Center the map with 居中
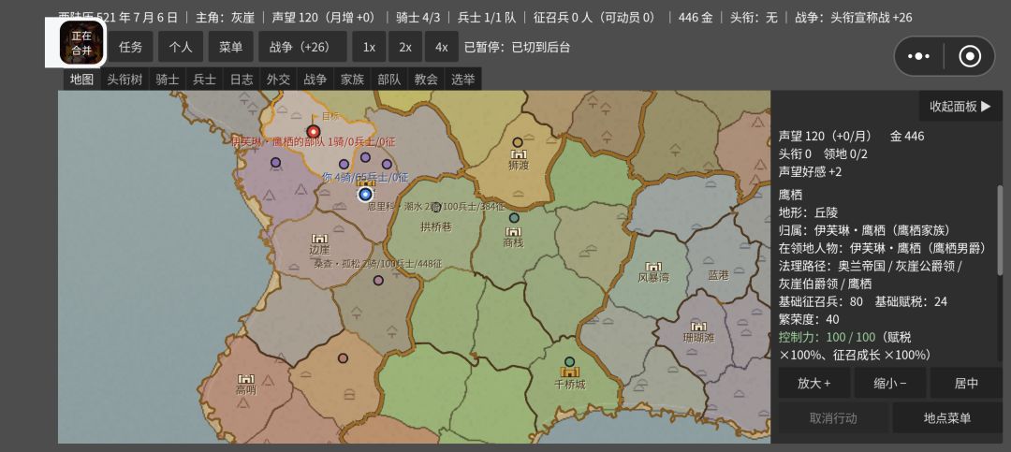 [966, 383]
